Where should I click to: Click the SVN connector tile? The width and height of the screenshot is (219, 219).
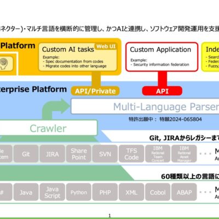click(x=105, y=154)
